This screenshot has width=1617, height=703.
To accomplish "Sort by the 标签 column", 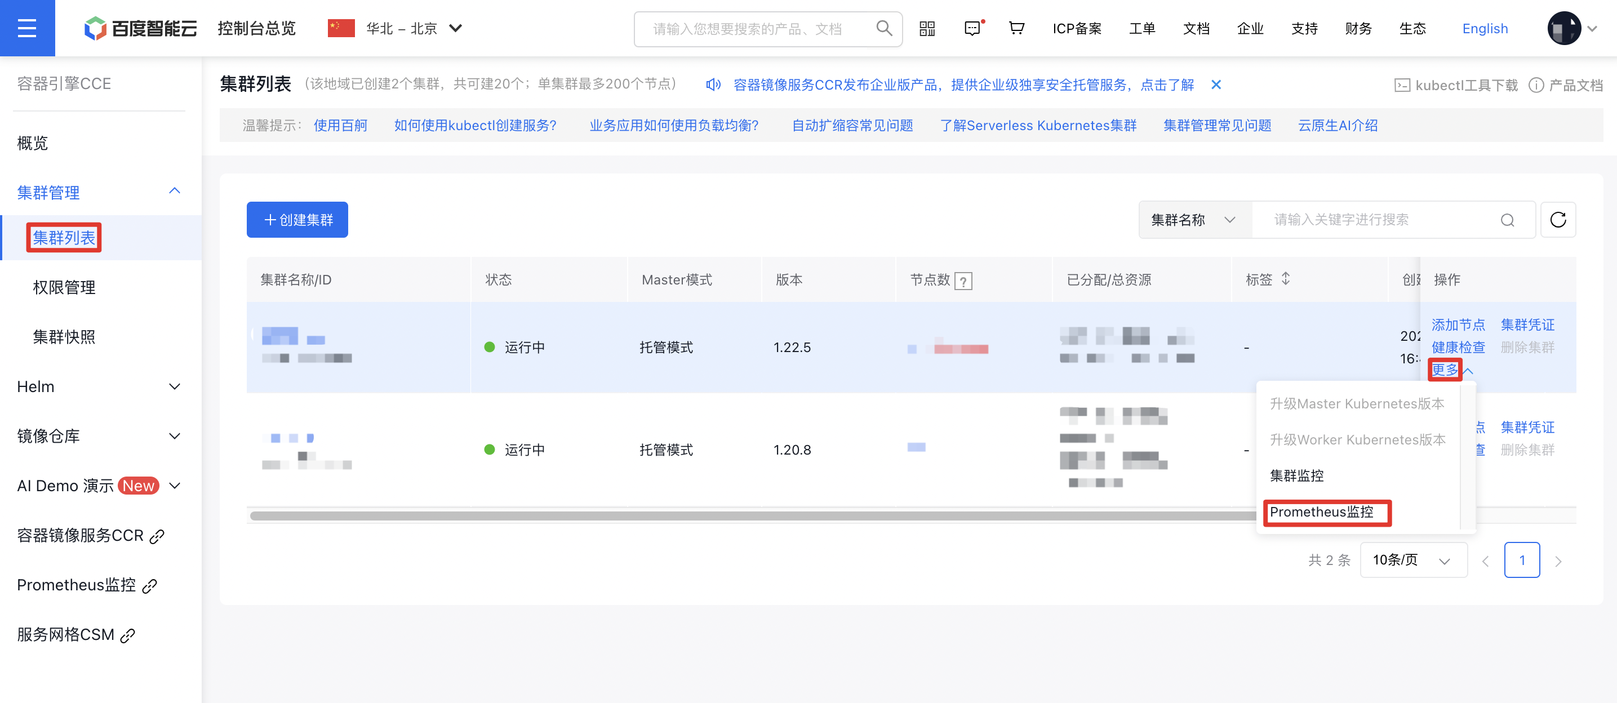I will pos(1285,279).
